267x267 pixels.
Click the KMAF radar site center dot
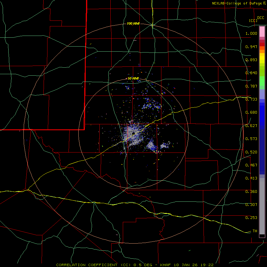click(133, 133)
